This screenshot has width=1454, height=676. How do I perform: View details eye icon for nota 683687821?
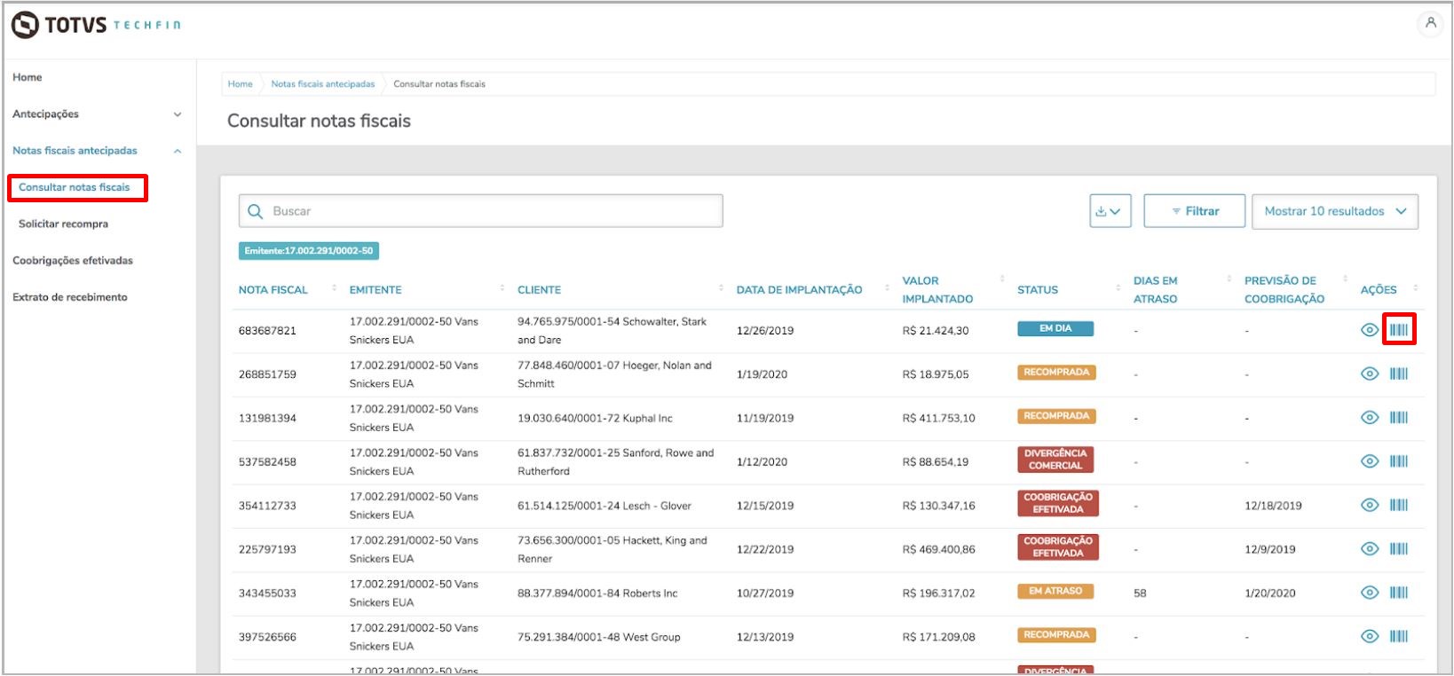[x=1370, y=330]
